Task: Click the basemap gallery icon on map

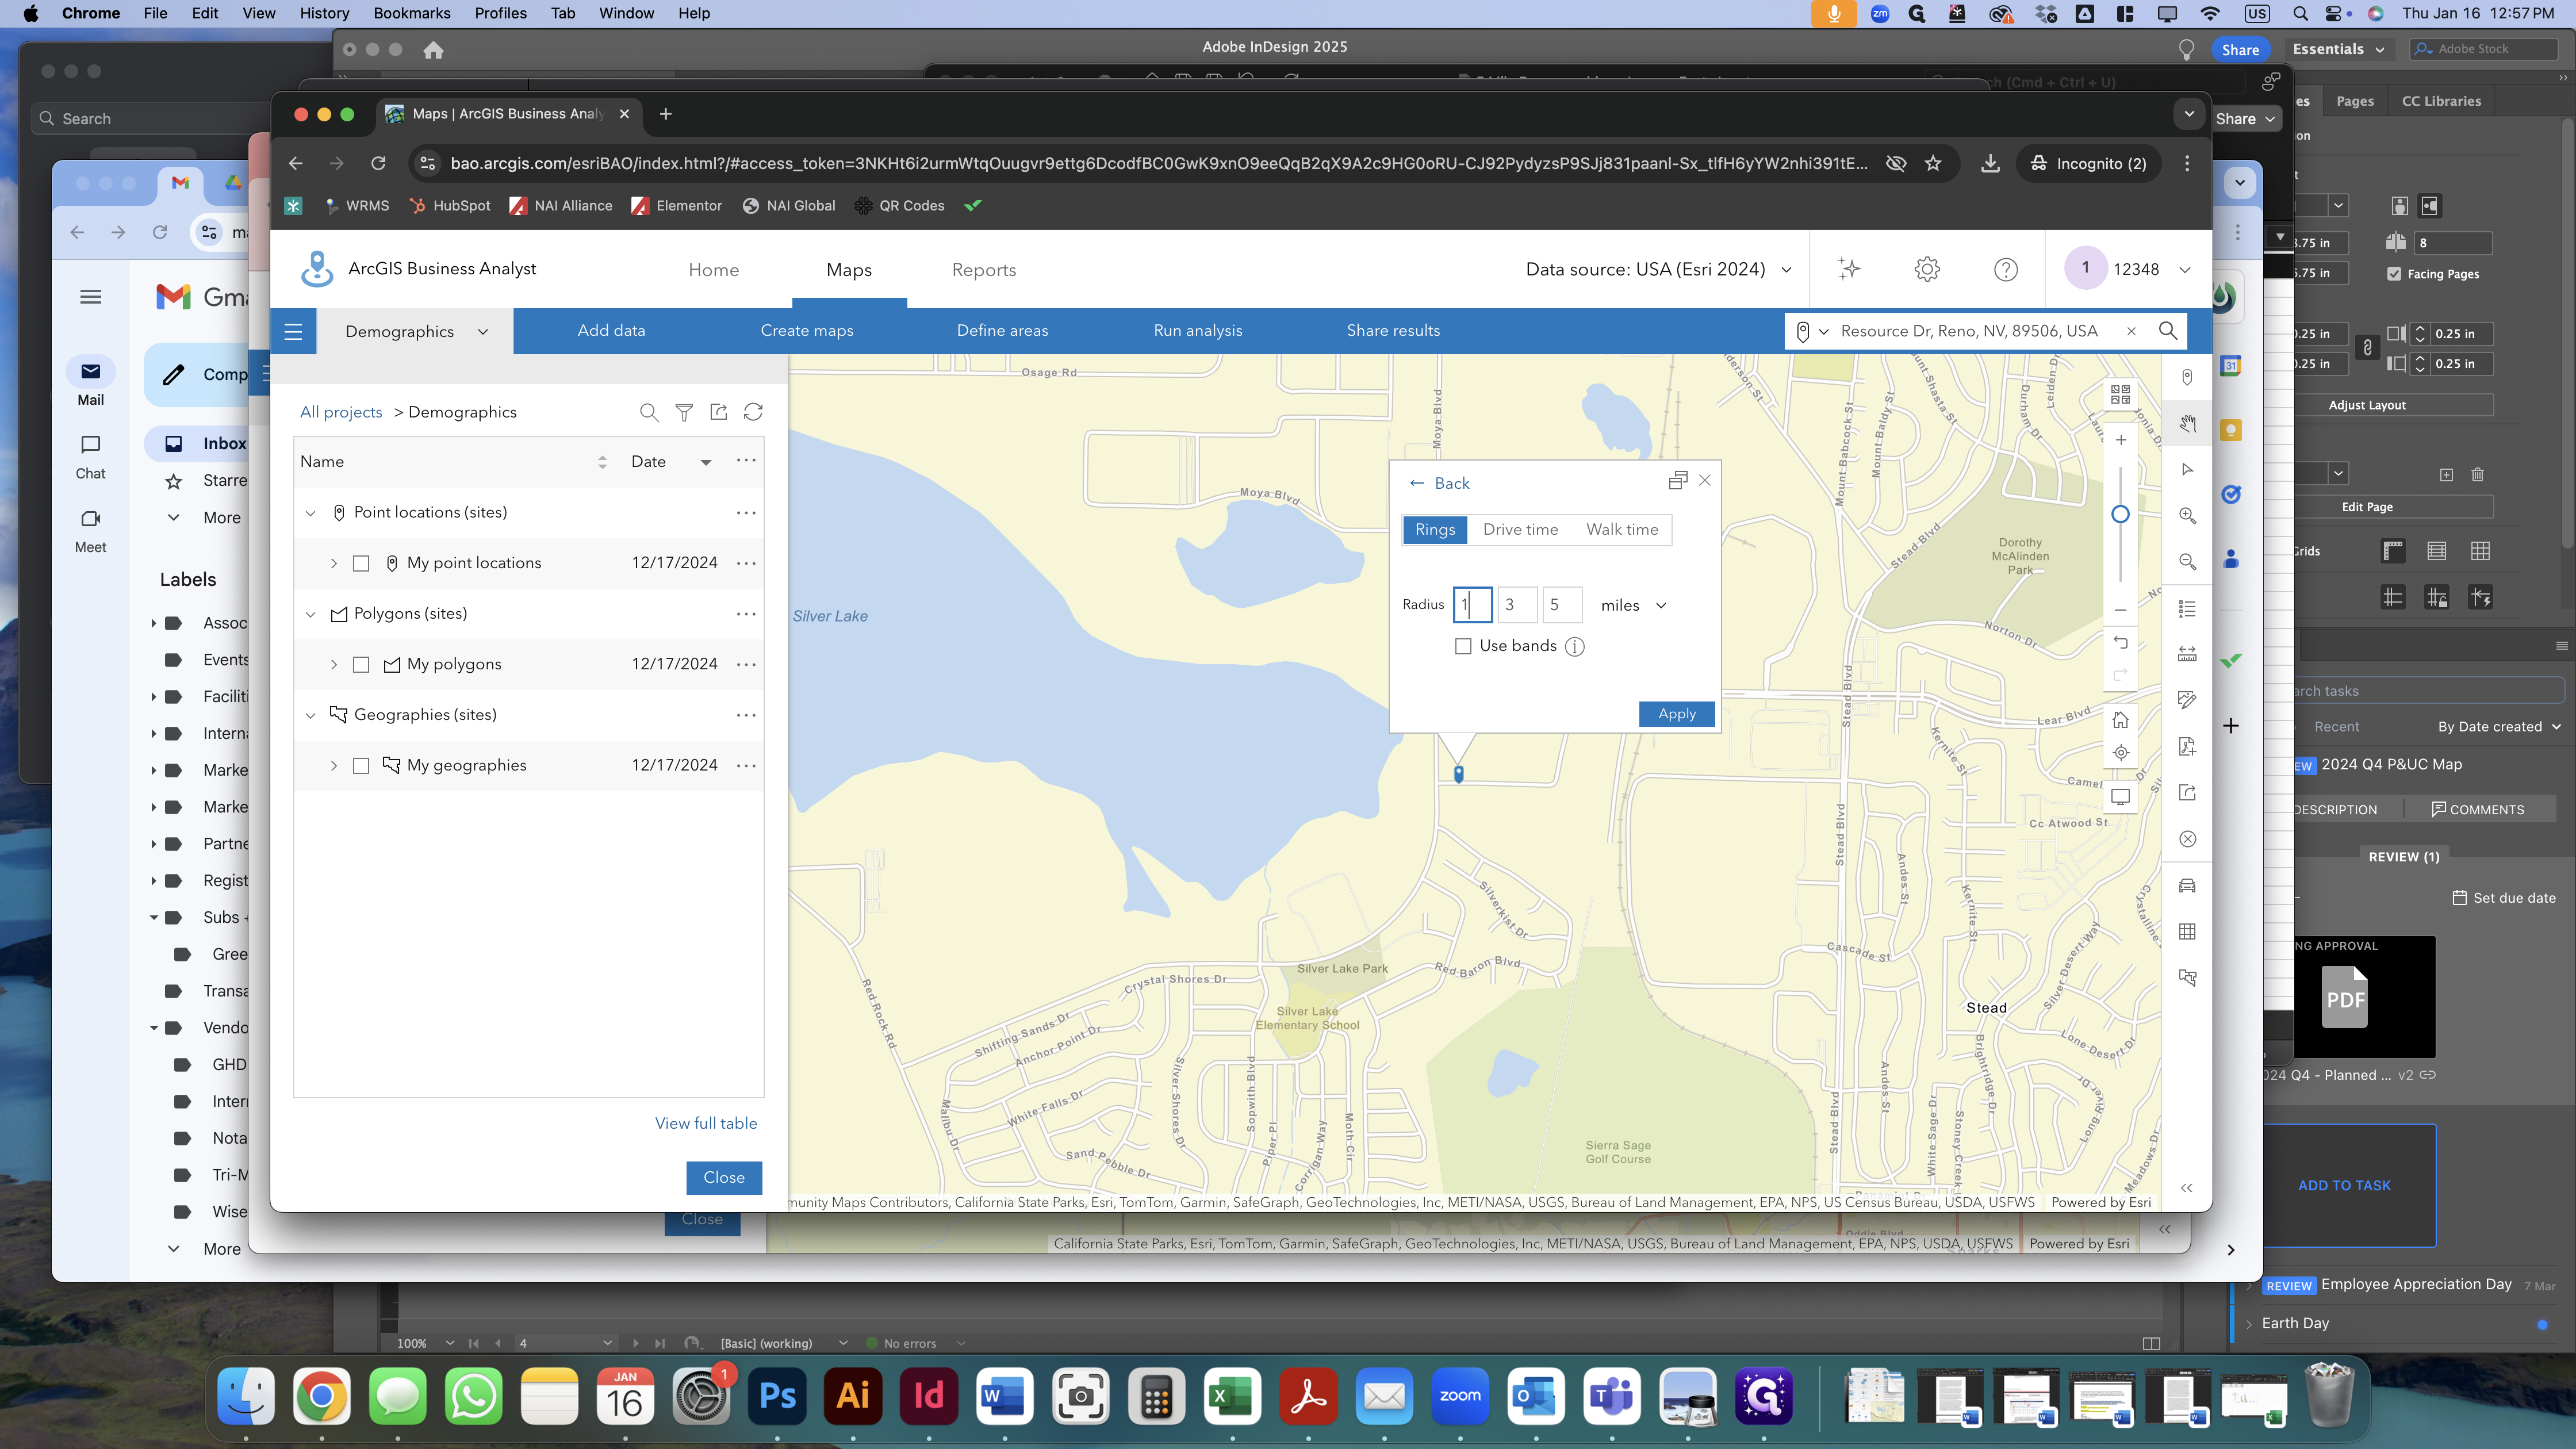Action: point(2120,394)
